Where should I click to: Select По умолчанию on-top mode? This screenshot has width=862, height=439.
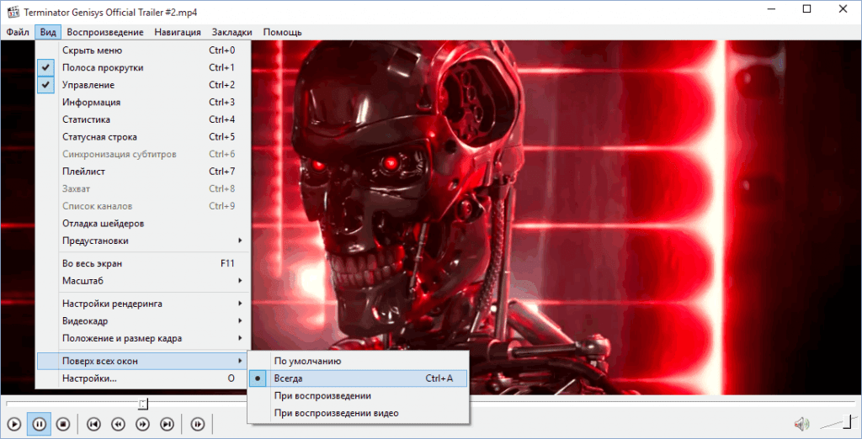coord(358,362)
